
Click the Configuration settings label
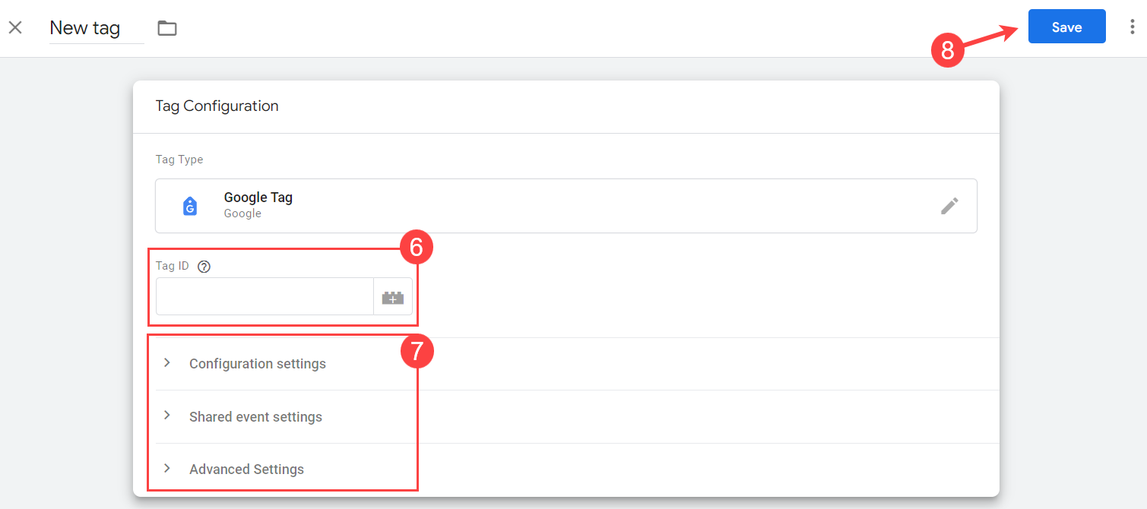tap(258, 364)
